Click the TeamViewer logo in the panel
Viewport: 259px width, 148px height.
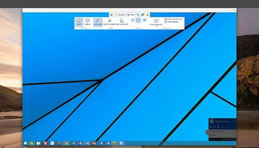point(212,121)
